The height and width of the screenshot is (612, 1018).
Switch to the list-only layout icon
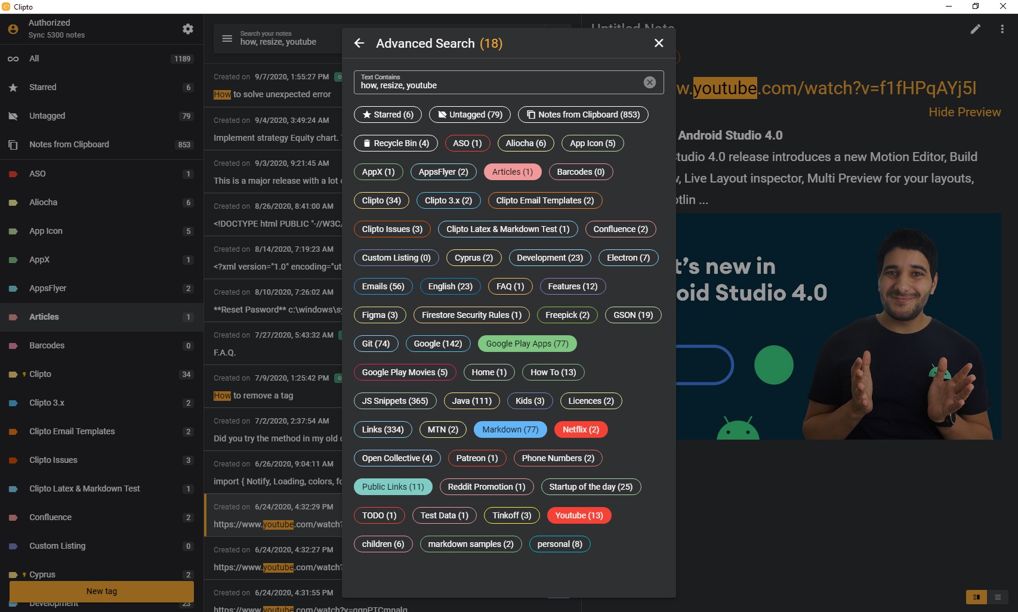point(997,596)
